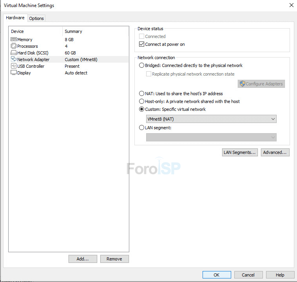Select NAT network connection radio button
The width and height of the screenshot is (297, 282).
pos(142,94)
